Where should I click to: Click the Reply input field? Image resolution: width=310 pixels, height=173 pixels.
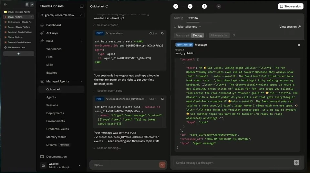[125, 165]
